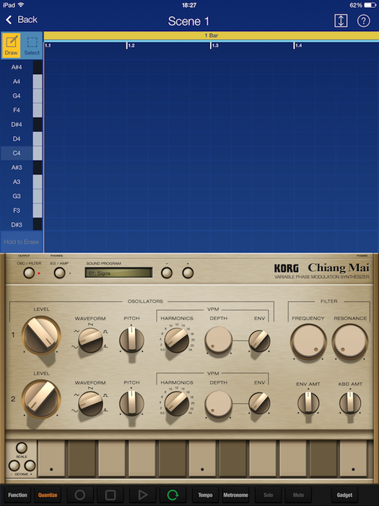This screenshot has height=506, width=379.
Task: Jump to beat marker 1.4
Action: point(297,46)
